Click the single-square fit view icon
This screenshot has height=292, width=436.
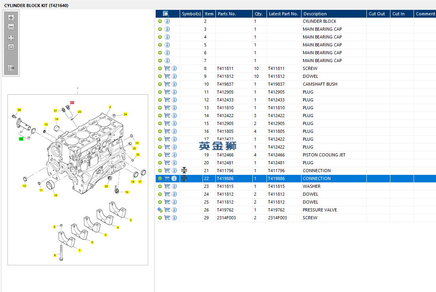pos(11,47)
